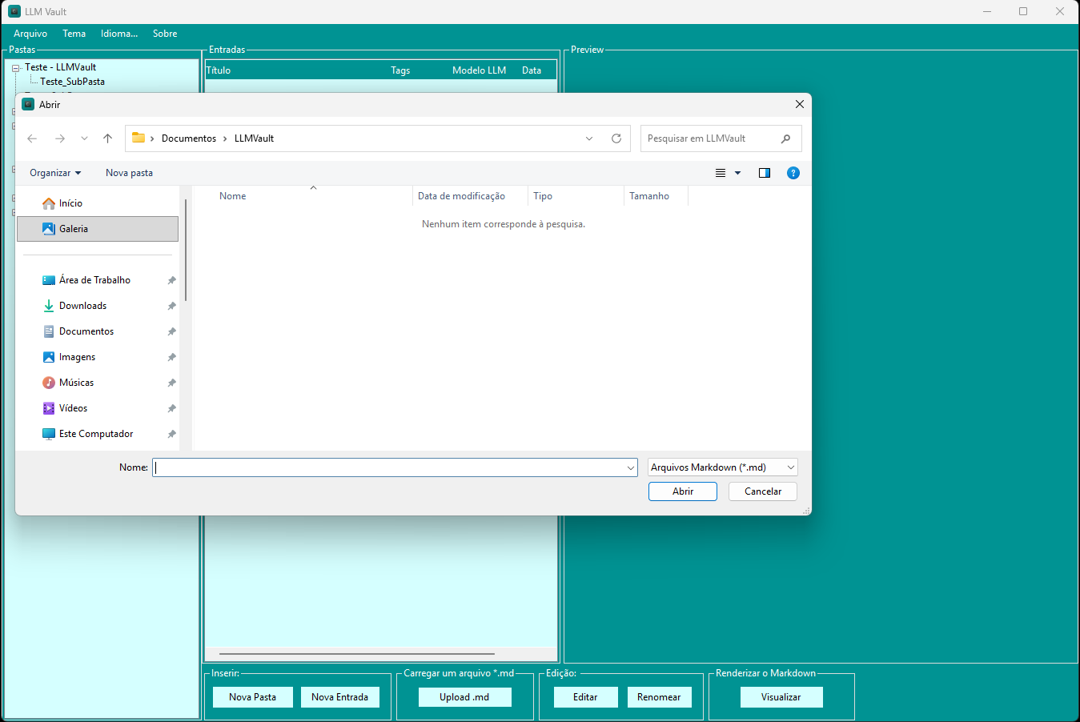Click the folder icon in the address bar
The height and width of the screenshot is (722, 1080).
coord(139,138)
